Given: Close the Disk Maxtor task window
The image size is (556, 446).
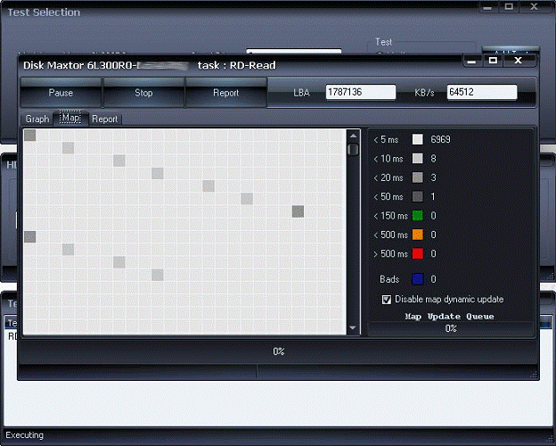Looking at the screenshot, I should pyautogui.click(x=518, y=61).
